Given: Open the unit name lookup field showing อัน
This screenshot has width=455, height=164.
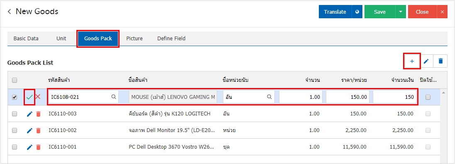Looking at the screenshot, I should point(249,97).
